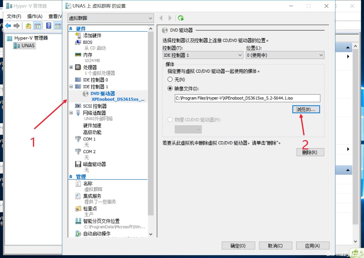Click the Cancel (取消) button
This screenshot has height=258, width=364.
pos(276,246)
